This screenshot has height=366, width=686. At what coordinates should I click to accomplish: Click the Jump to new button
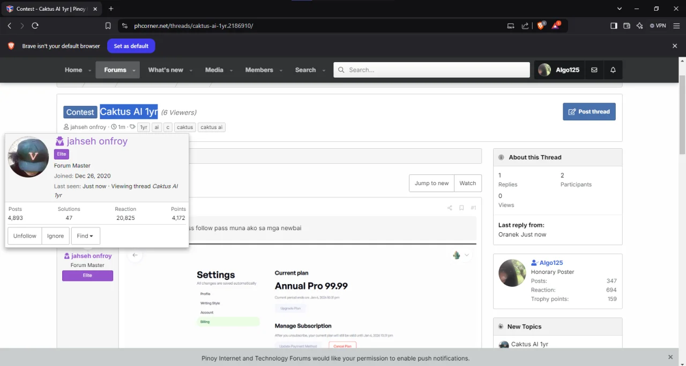point(431,183)
